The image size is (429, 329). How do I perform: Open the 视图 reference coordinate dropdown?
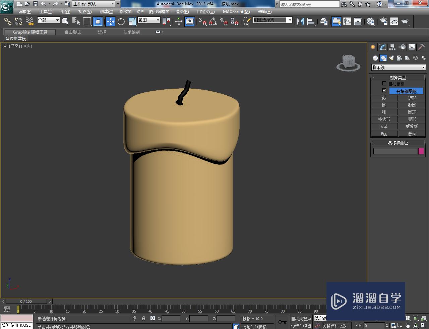coord(149,20)
